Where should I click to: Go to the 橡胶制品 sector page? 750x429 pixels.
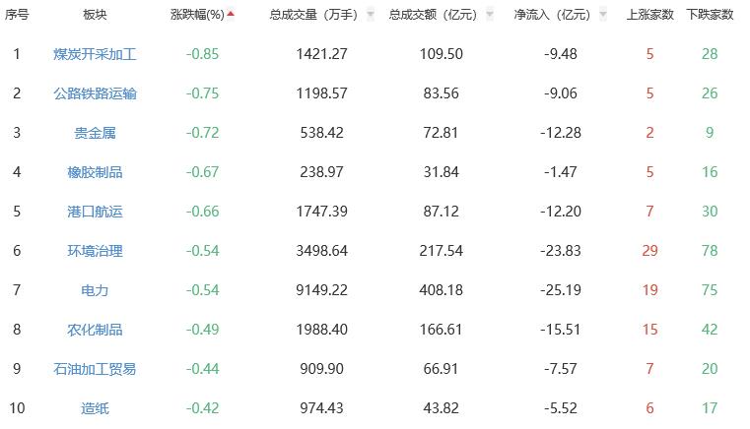click(x=95, y=172)
